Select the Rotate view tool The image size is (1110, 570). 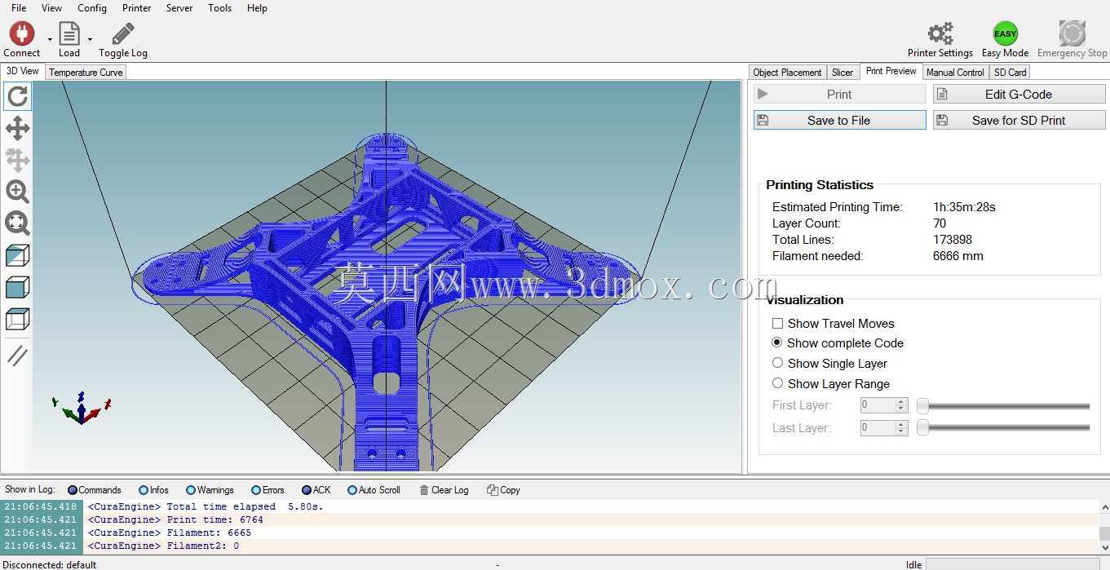click(x=17, y=96)
